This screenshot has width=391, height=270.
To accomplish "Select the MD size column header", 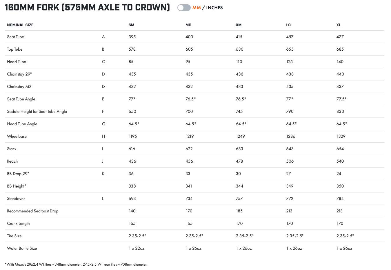I will (x=188, y=25).
